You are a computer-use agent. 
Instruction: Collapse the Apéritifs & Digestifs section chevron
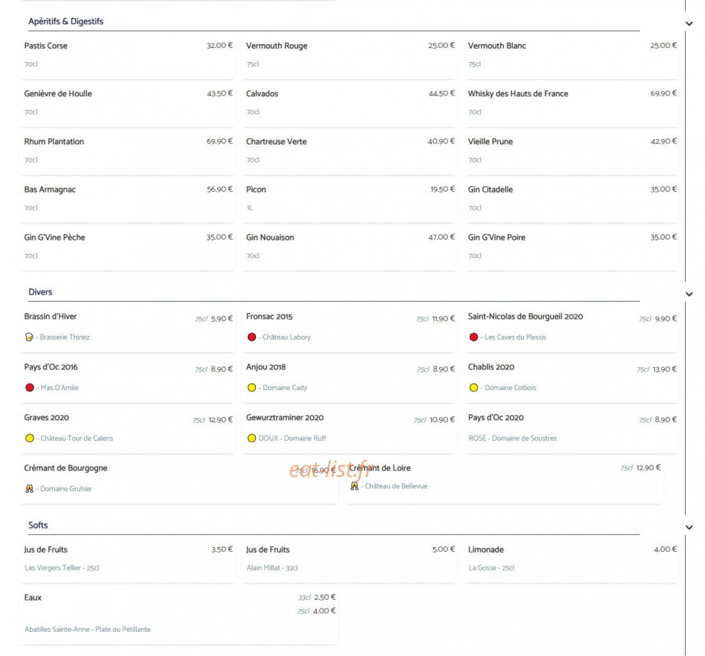pos(689,24)
